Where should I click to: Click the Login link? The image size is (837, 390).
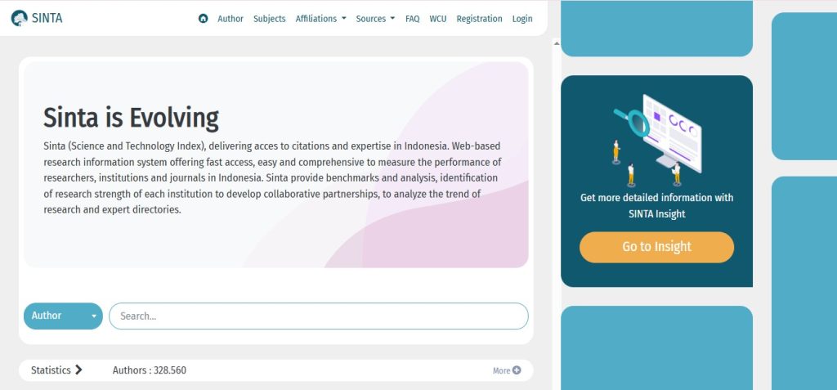(522, 19)
